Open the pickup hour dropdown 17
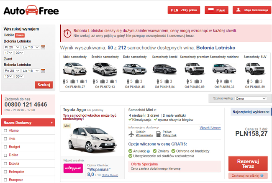The image size is (272, 183). point(8,53)
